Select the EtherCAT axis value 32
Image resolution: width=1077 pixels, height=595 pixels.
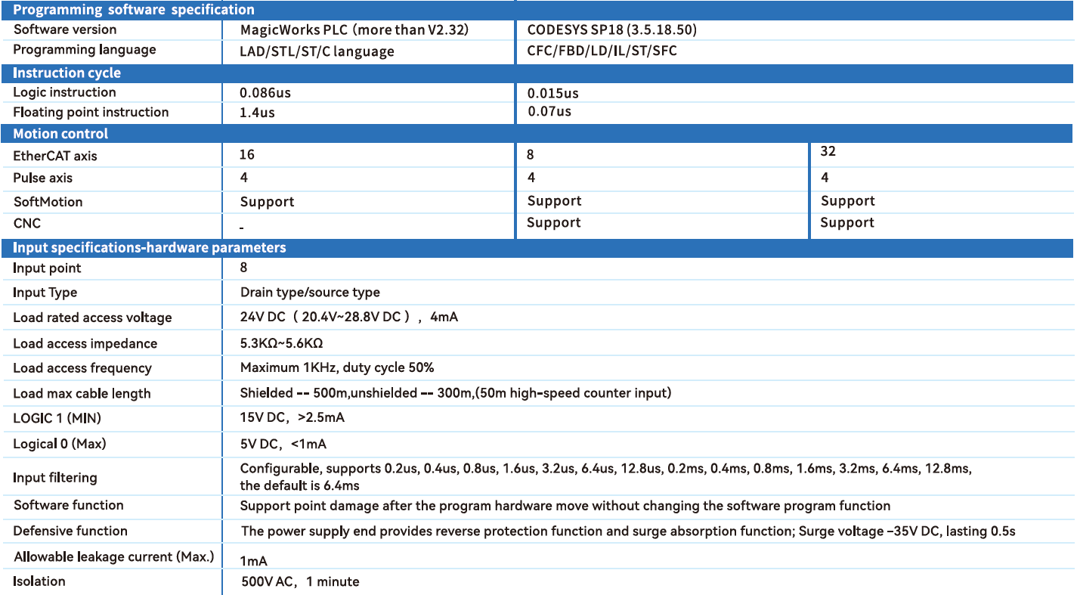828,151
